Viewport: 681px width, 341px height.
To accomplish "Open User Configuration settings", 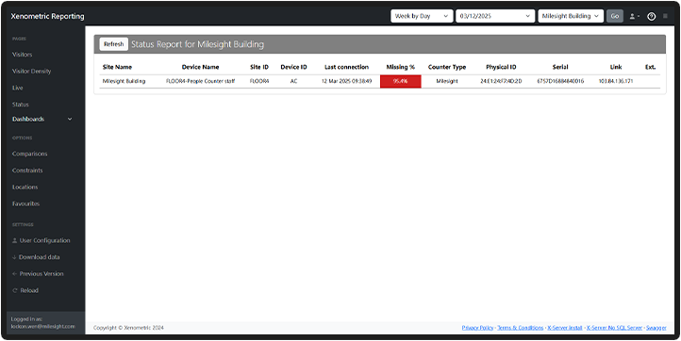I will [x=41, y=240].
